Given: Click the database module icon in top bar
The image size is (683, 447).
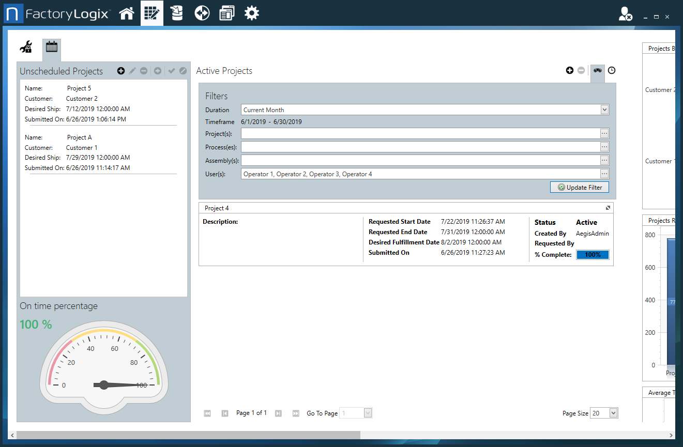Looking at the screenshot, I should 177,13.
